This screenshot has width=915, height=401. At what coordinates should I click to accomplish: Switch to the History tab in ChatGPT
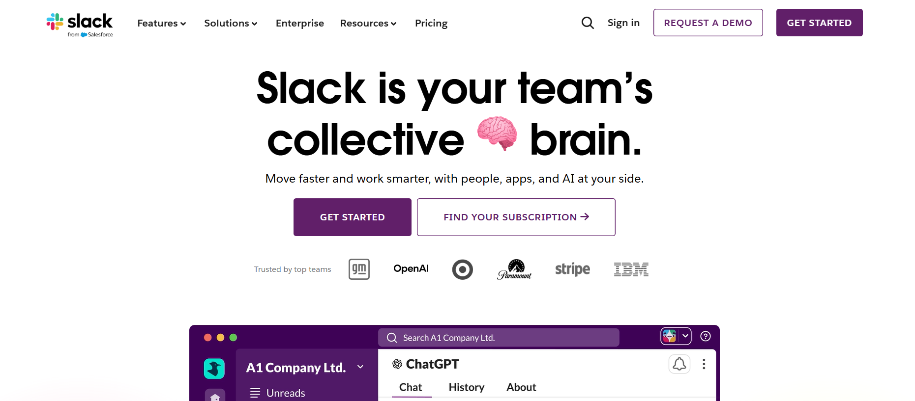466,387
